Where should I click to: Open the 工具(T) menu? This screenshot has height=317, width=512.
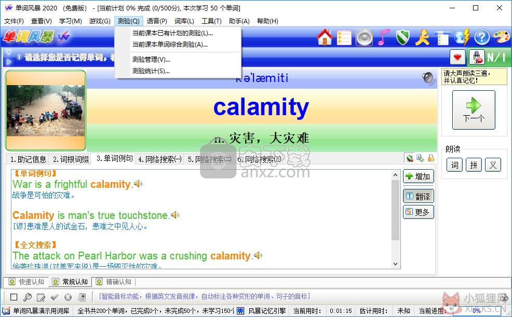tap(211, 21)
